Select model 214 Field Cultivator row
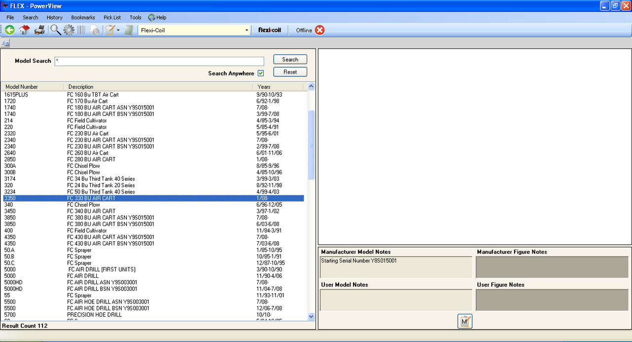This screenshot has height=342, width=632. tap(153, 120)
